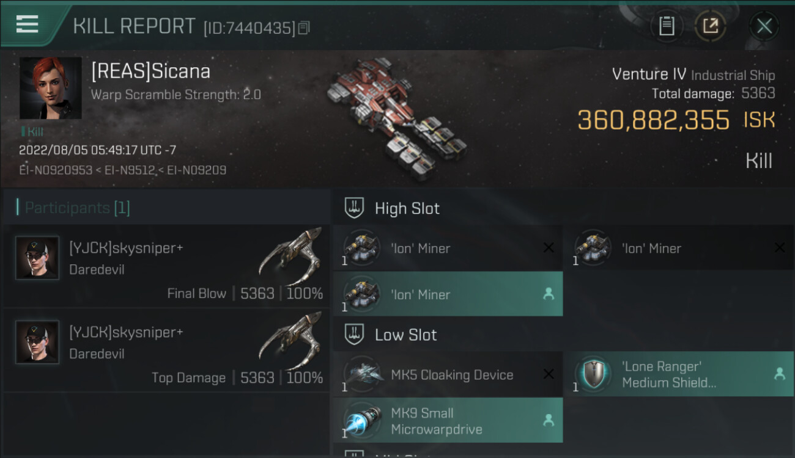795x458 pixels.
Task: Click the Venture IV ship image
Action: [396, 119]
